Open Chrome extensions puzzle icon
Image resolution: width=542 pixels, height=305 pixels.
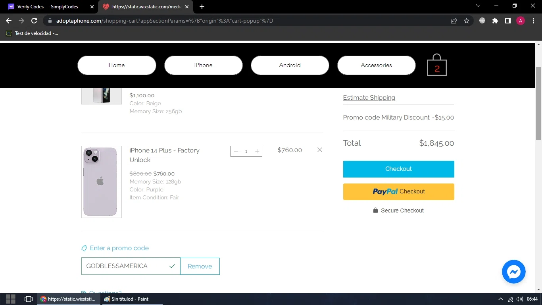click(x=495, y=21)
